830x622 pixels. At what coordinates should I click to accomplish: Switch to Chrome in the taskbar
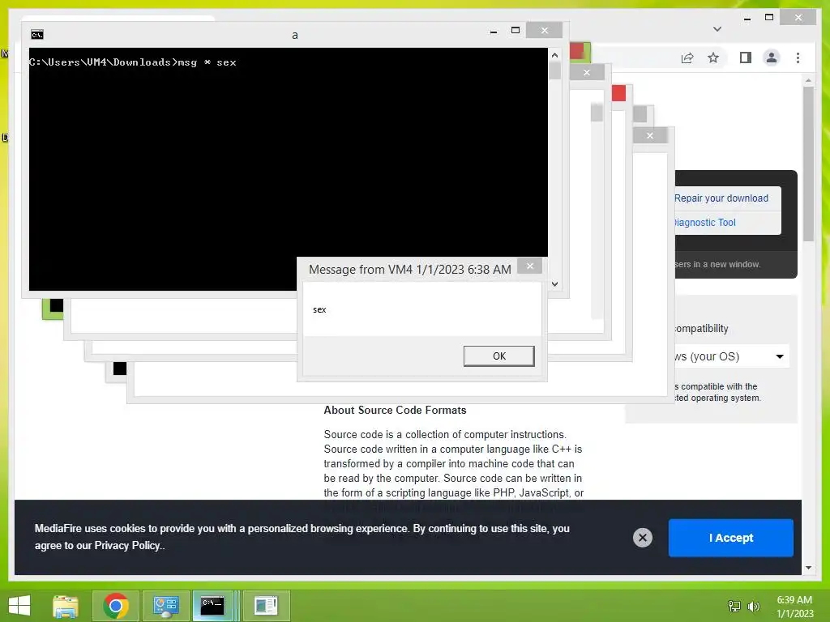point(116,606)
